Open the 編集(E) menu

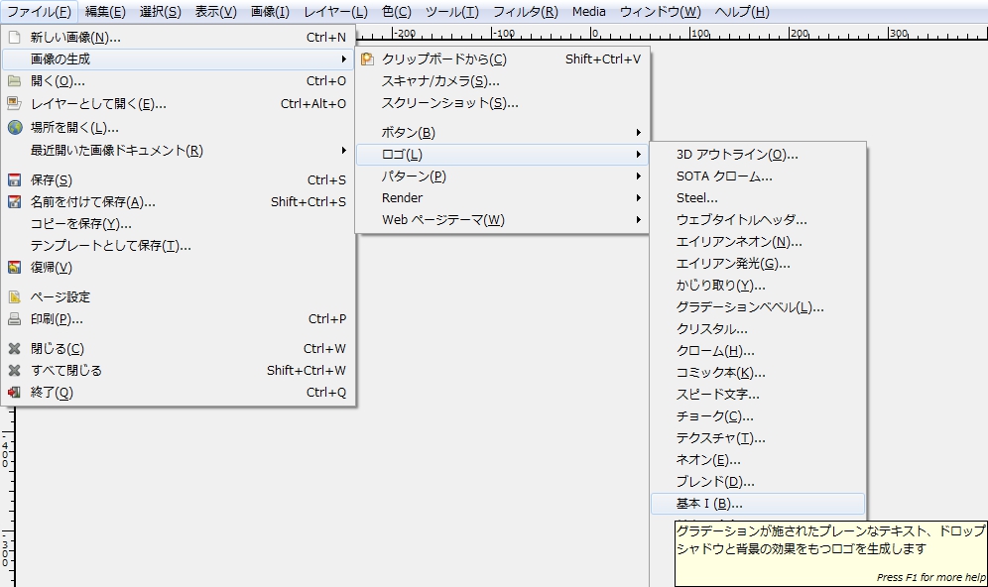(x=105, y=11)
